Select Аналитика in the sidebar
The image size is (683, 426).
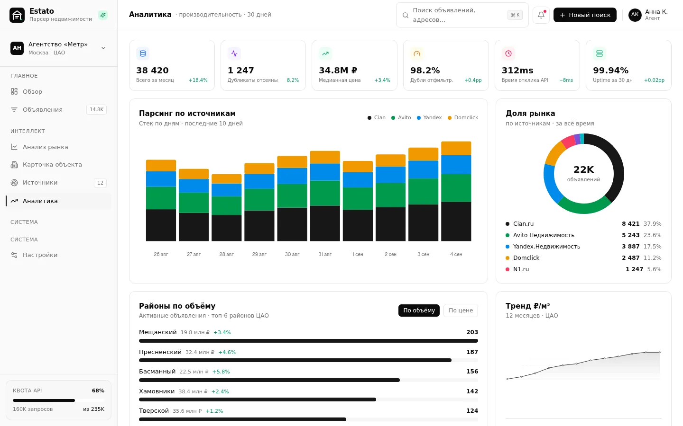point(59,201)
